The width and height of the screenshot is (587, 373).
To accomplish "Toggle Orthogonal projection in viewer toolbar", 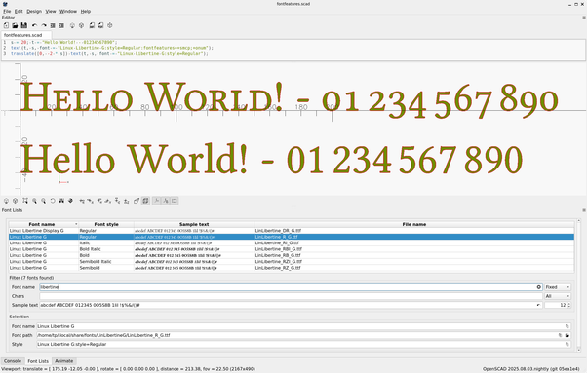I will pos(145,201).
